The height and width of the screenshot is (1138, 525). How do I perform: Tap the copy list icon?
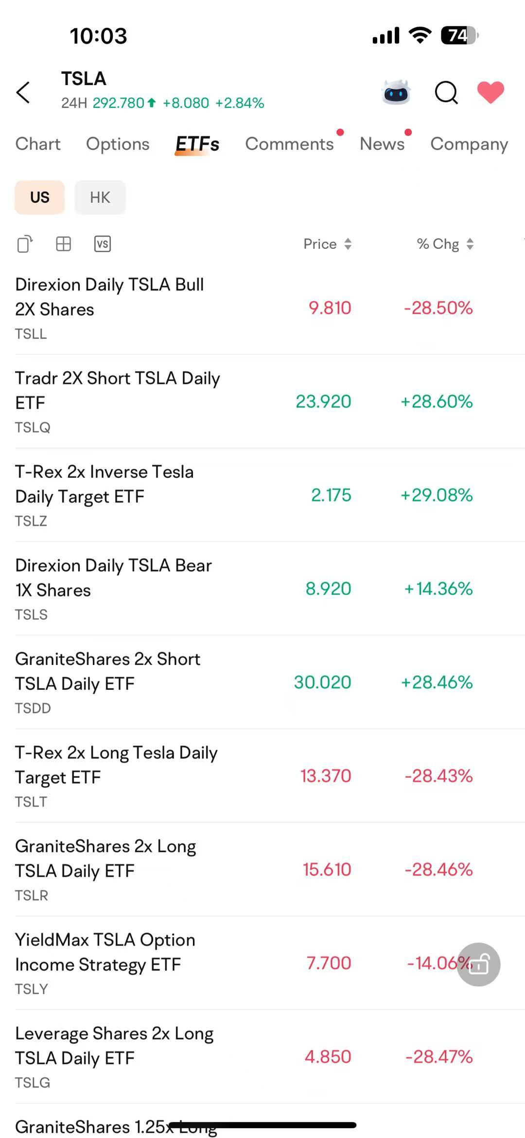click(x=25, y=244)
